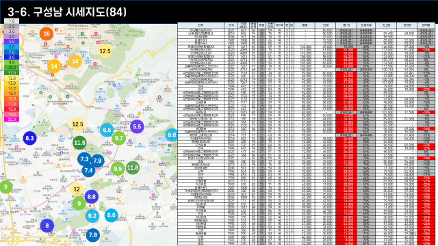Select the 5.0 purple legend swatch
Image resolution: width=438 pixels, height=246 pixels.
coord(12,42)
